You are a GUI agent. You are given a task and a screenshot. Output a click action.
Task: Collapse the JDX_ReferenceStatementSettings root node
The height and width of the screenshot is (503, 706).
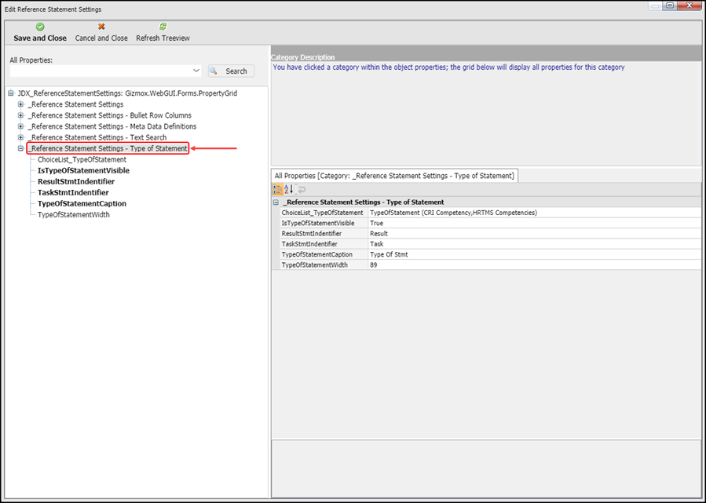click(x=10, y=93)
